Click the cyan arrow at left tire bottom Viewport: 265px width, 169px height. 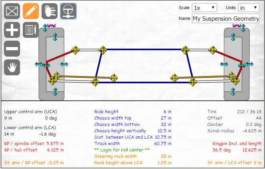(55, 92)
